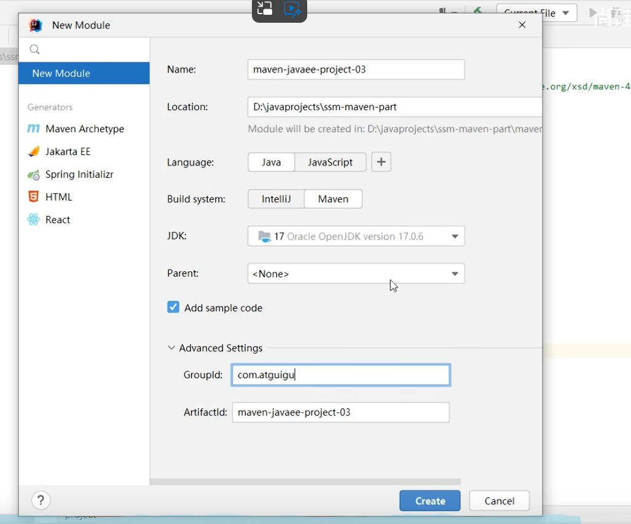631x524 pixels.
Task: Set language to JavaScript
Action: point(331,162)
